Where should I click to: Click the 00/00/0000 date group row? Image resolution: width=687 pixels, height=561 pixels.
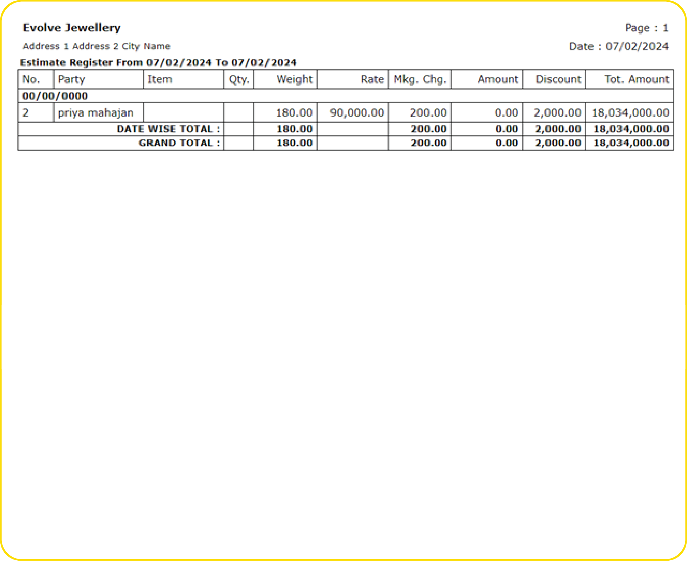pyautogui.click(x=55, y=96)
